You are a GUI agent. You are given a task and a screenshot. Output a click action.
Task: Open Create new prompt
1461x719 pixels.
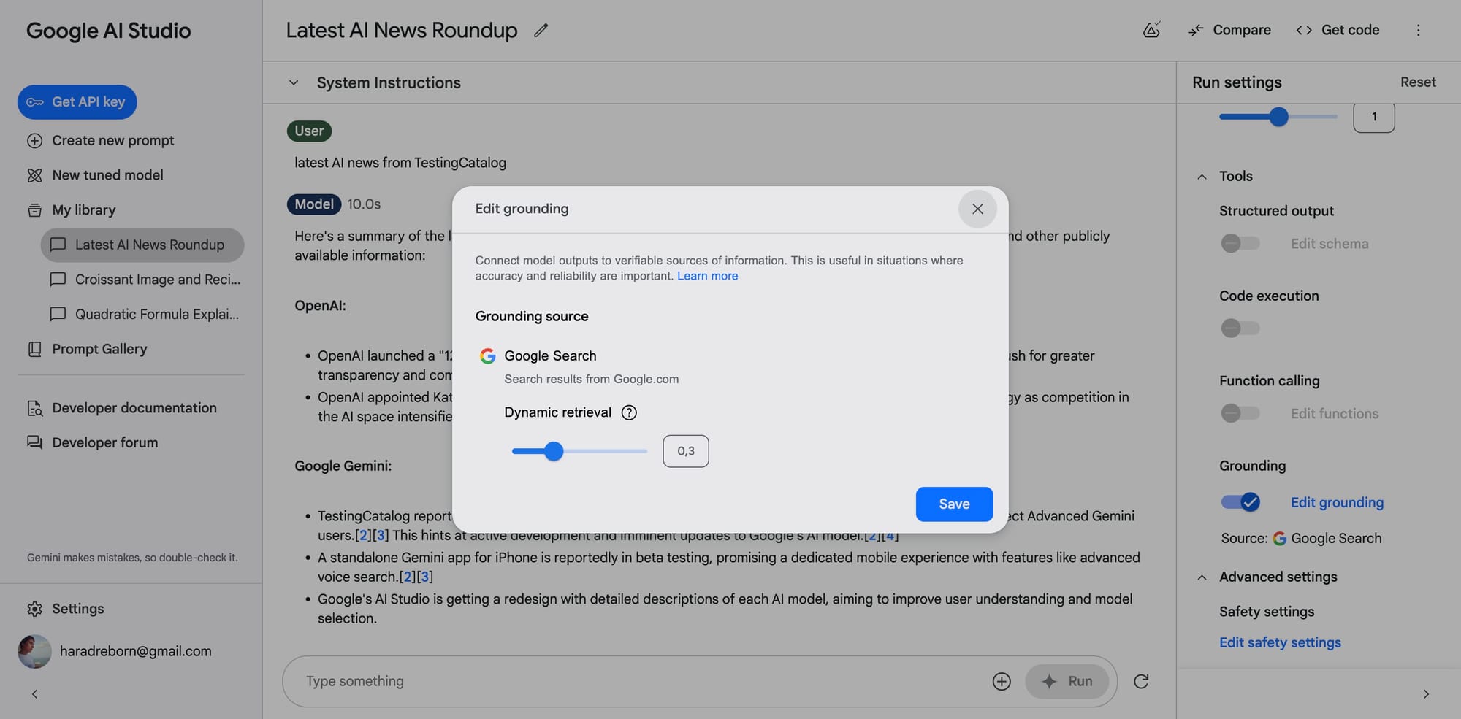click(101, 140)
